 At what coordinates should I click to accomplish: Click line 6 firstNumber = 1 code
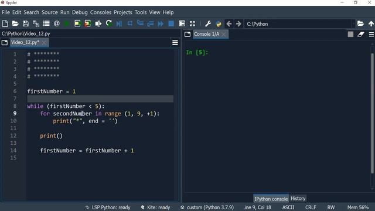52,91
